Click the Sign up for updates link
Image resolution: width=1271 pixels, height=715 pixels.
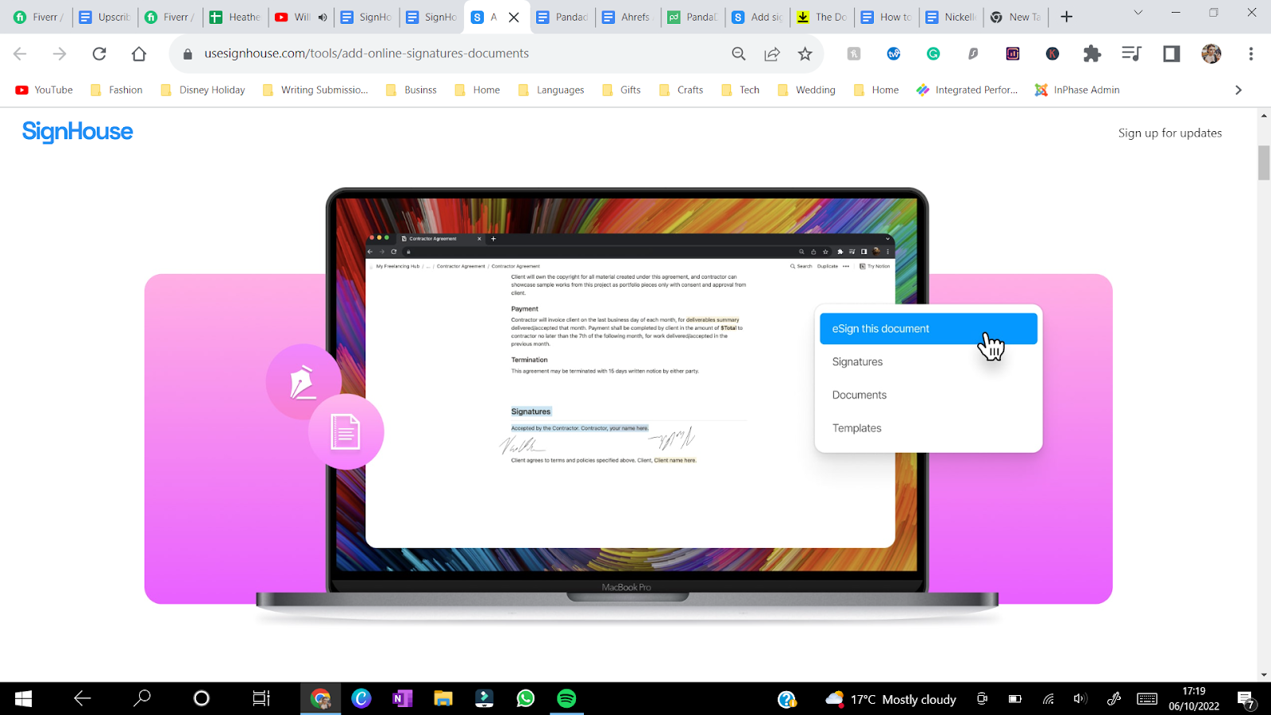point(1170,133)
